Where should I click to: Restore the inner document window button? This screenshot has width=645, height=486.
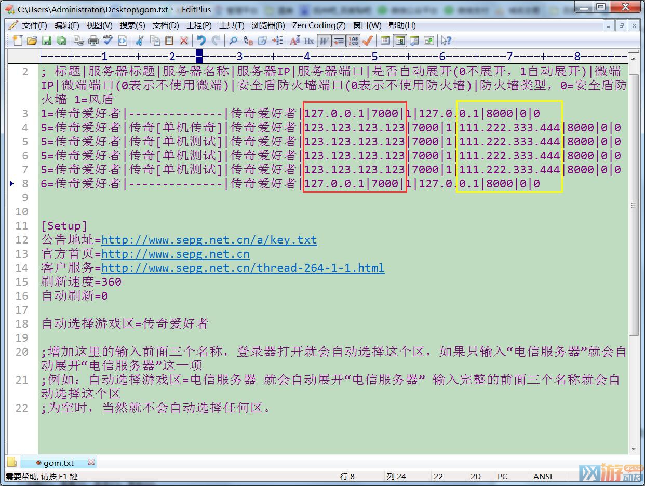[x=621, y=25]
